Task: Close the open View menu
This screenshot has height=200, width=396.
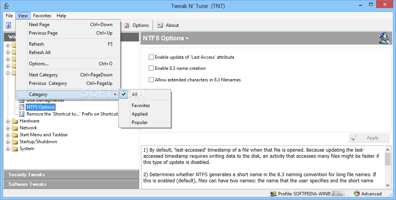Action: tap(23, 16)
